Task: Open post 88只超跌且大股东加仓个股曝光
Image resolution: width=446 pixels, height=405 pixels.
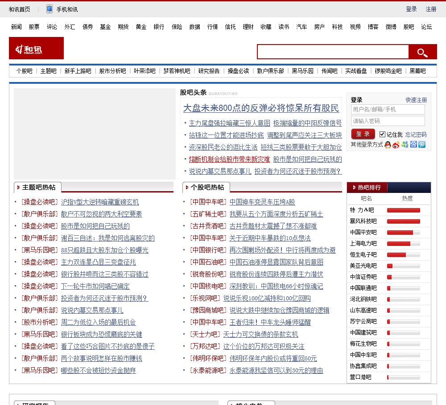Action: [105, 250]
